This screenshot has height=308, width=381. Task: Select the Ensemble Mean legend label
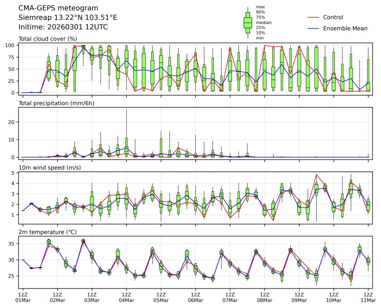[x=345, y=29]
